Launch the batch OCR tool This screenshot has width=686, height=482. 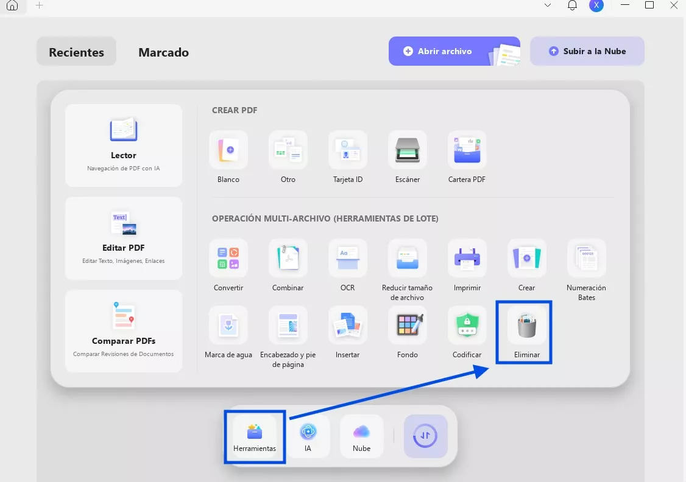click(x=348, y=266)
